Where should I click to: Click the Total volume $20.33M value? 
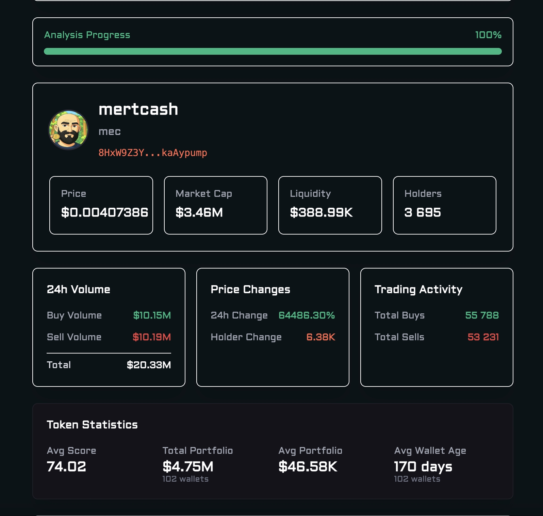point(149,365)
